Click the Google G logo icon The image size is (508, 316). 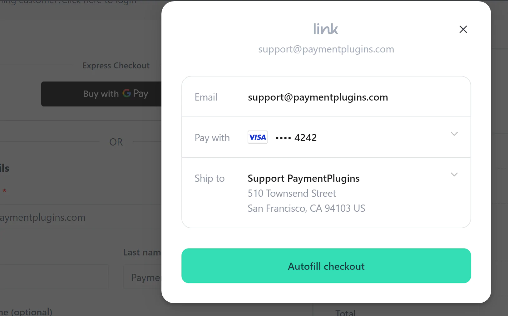tap(126, 93)
